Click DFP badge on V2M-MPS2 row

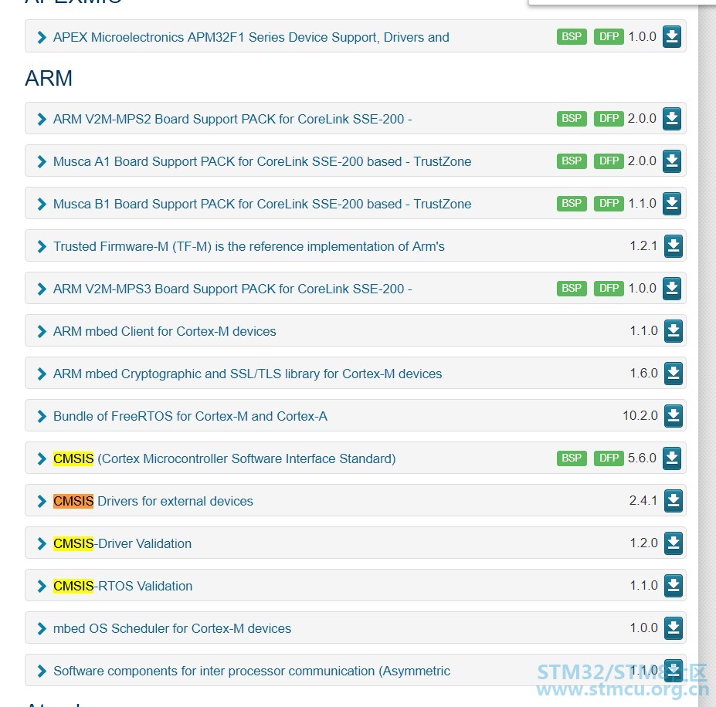tap(609, 119)
